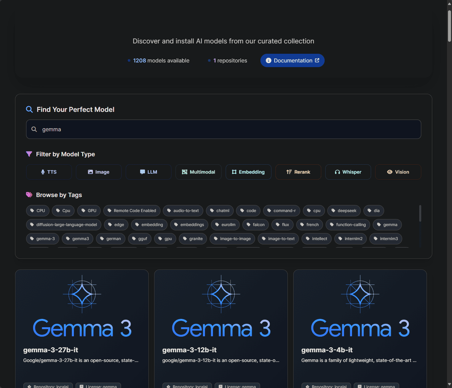Viewport: 452px width, 388px height.
Task: Open the gemma-3-27b-it card logo image
Action: [x=82, y=307]
